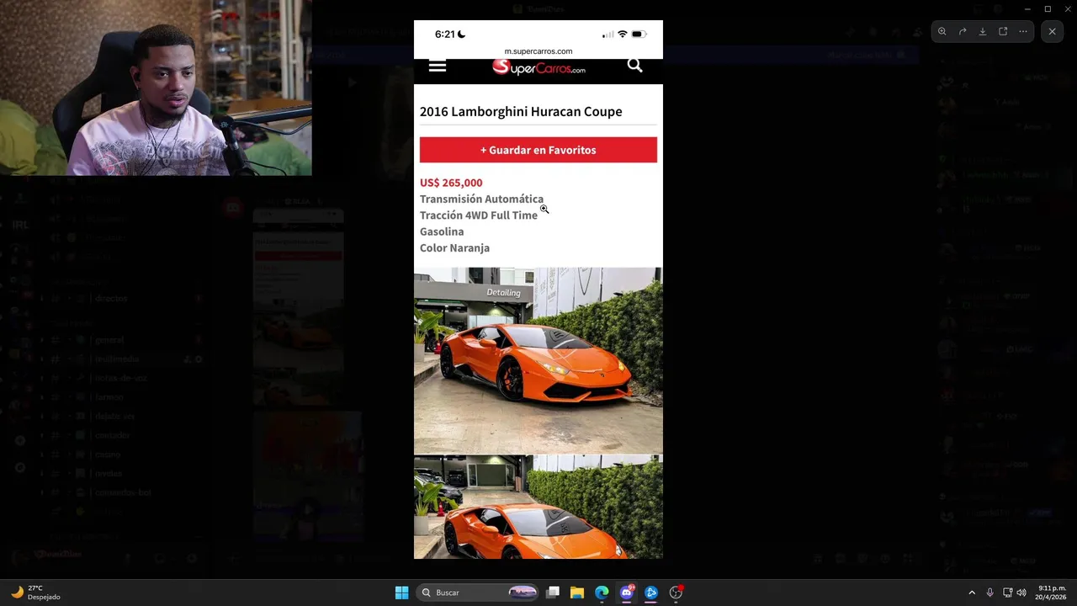Open Task View from the taskbar

click(x=553, y=593)
